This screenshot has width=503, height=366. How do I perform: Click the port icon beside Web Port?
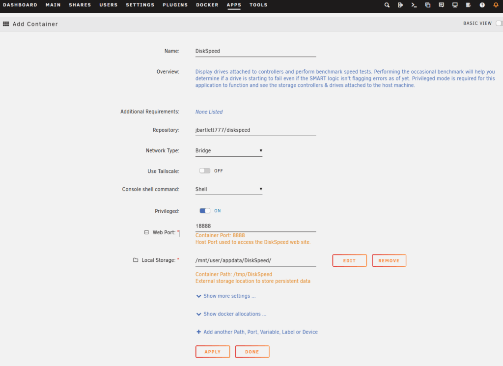coord(146,232)
